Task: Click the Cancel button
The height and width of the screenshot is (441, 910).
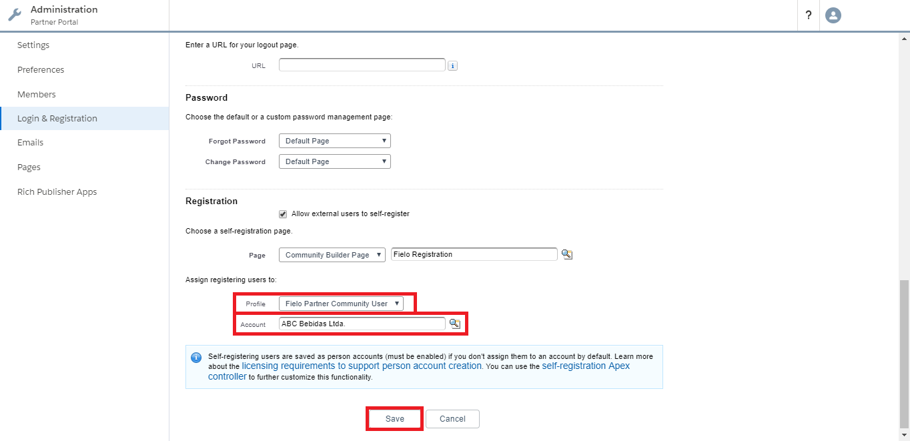Action: 452,418
